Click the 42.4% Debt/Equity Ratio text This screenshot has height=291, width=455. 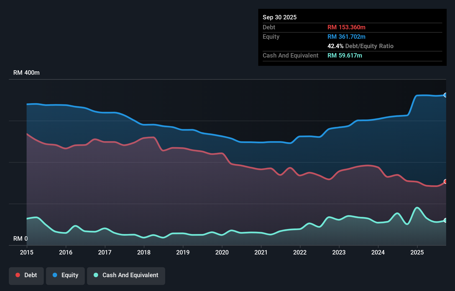[x=361, y=46]
